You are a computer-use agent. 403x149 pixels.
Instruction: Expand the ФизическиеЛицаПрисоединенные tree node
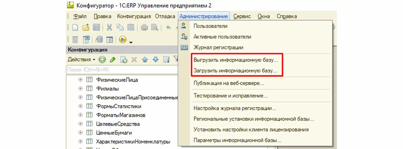point(80,98)
